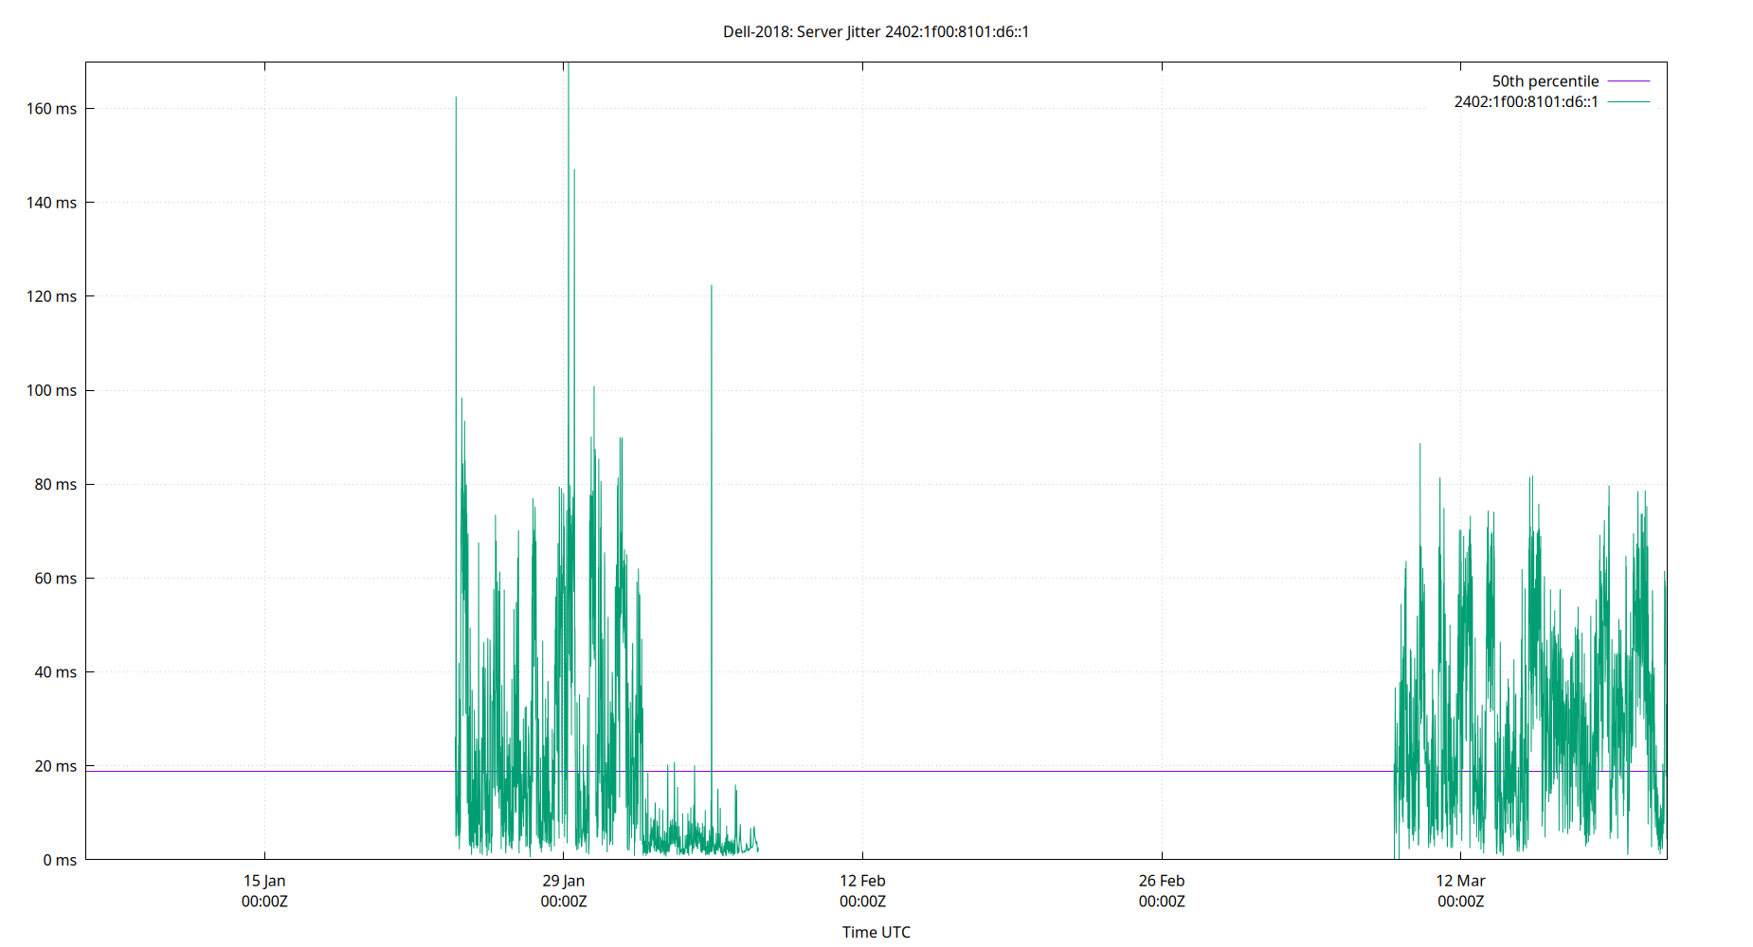Click the 20 ms y-axis tick mark
The width and height of the screenshot is (1753, 947).
[x=90, y=766]
